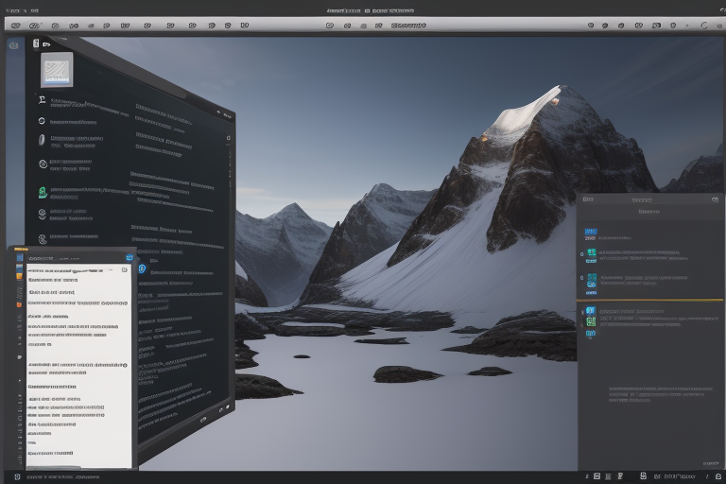Toggle the small indicator on the dark panel's right edge
Screen dimensions: 726x484
point(229,138)
